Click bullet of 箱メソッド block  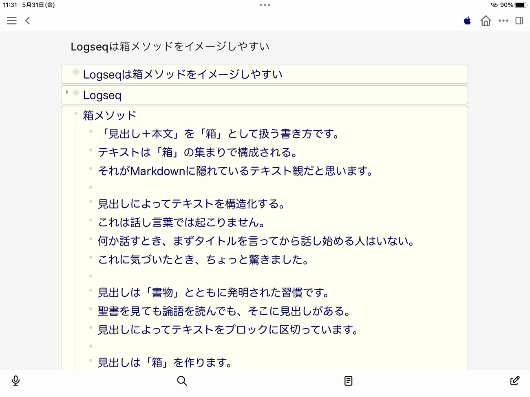(76, 113)
